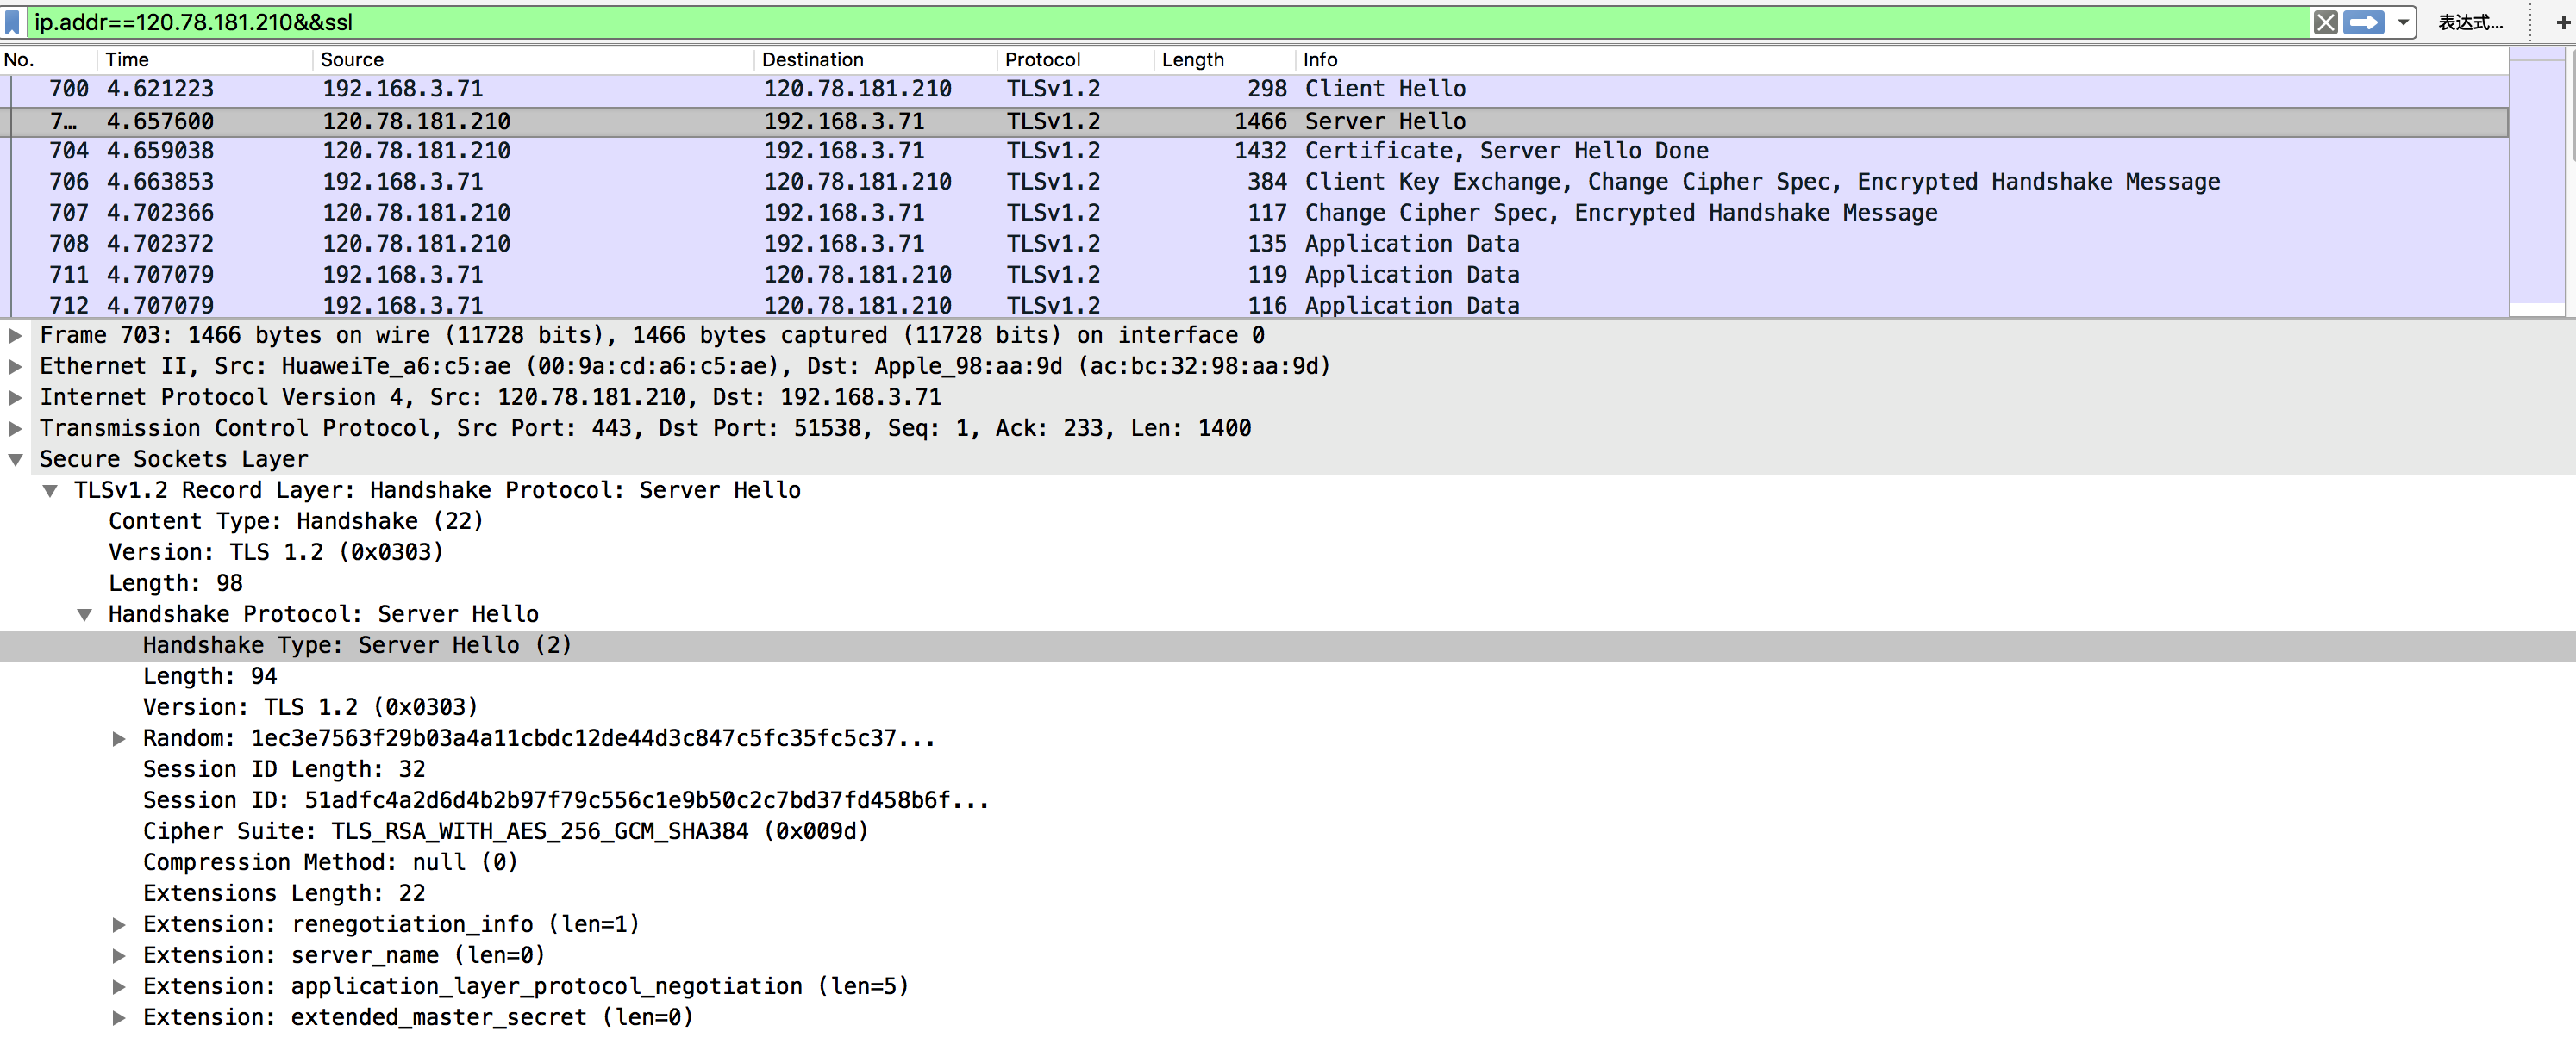Open the recent filters dropdown arrow
This screenshot has height=1044, width=2576.
pyautogui.click(x=2402, y=22)
